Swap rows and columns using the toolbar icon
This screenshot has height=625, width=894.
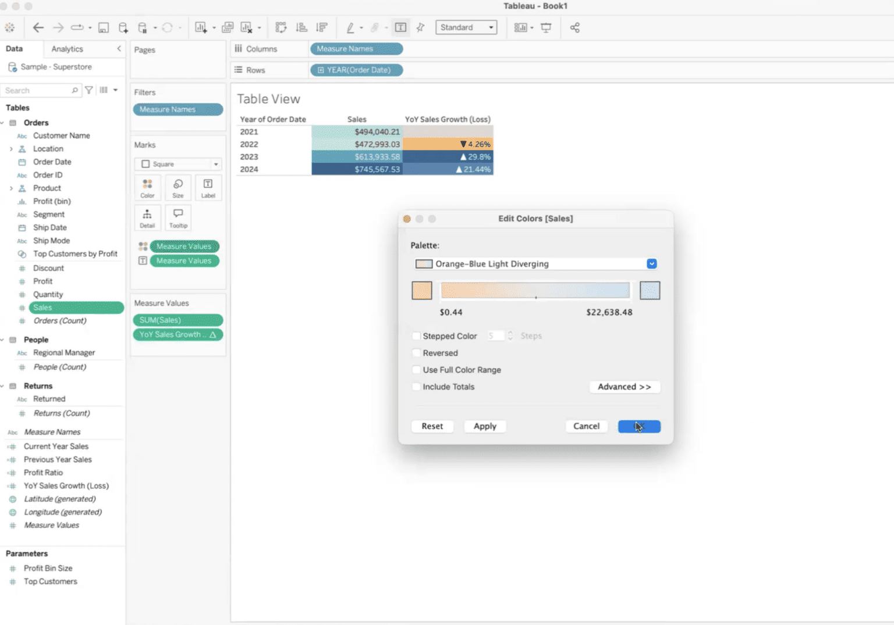coord(281,27)
